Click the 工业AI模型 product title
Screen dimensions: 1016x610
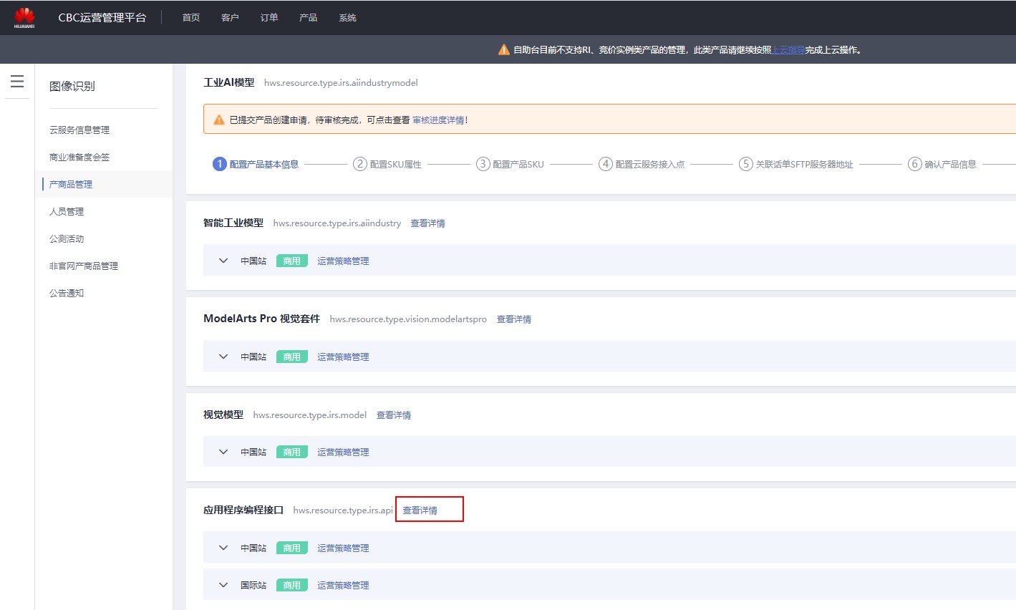pyautogui.click(x=229, y=83)
